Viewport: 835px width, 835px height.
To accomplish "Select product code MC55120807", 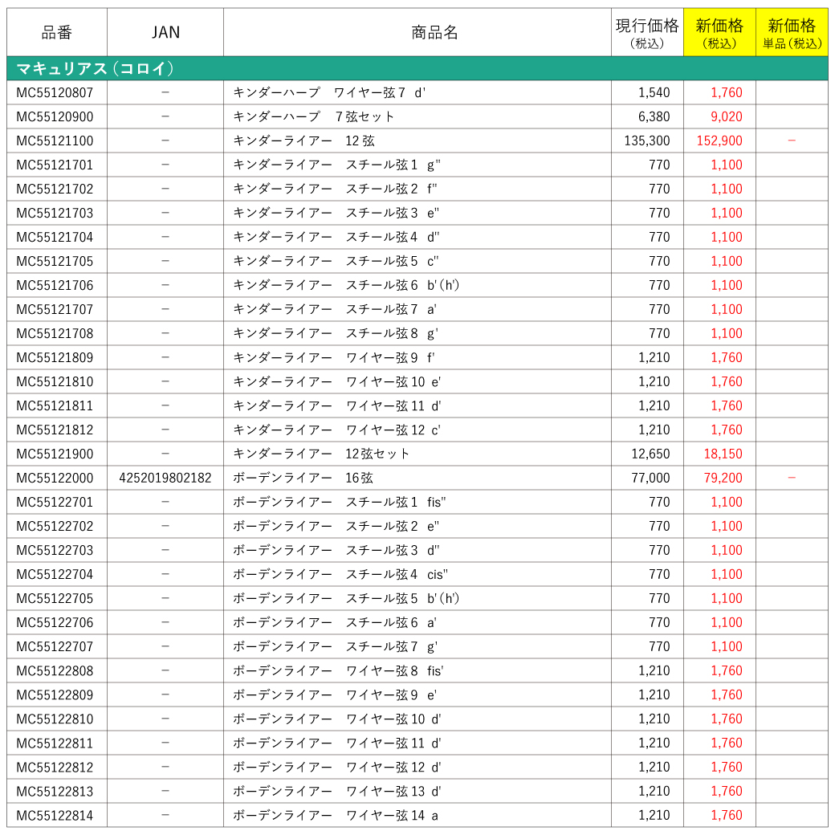I will [x=55, y=92].
